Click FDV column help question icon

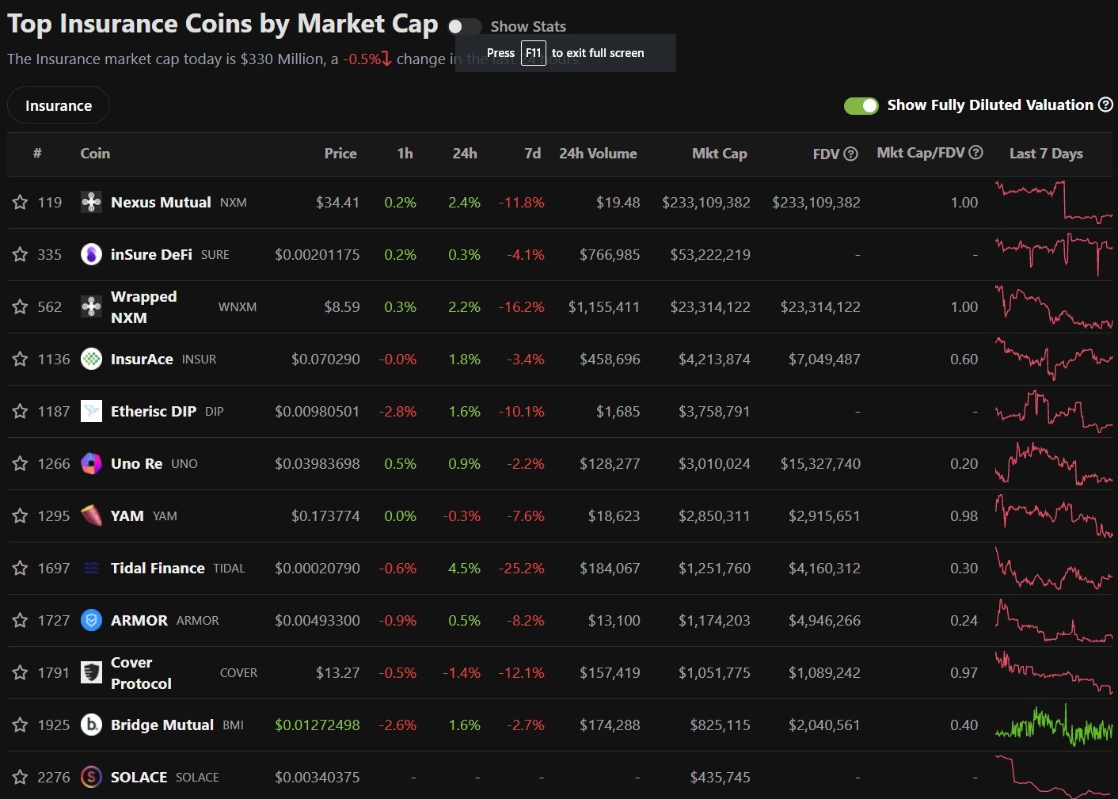(x=851, y=154)
